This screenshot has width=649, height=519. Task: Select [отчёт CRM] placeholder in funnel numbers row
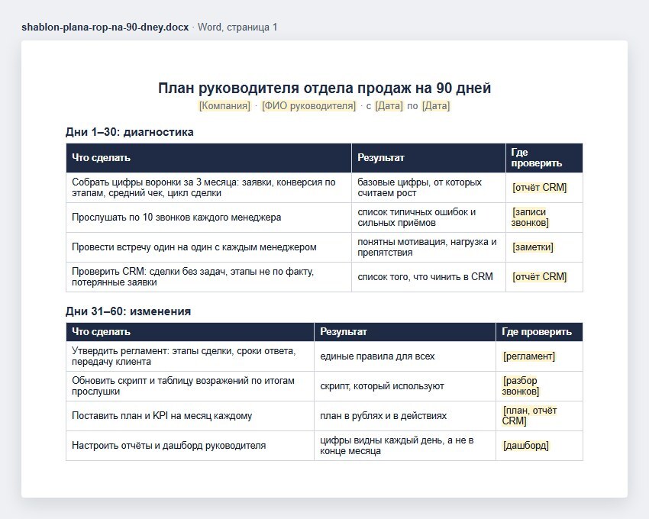[x=539, y=188]
